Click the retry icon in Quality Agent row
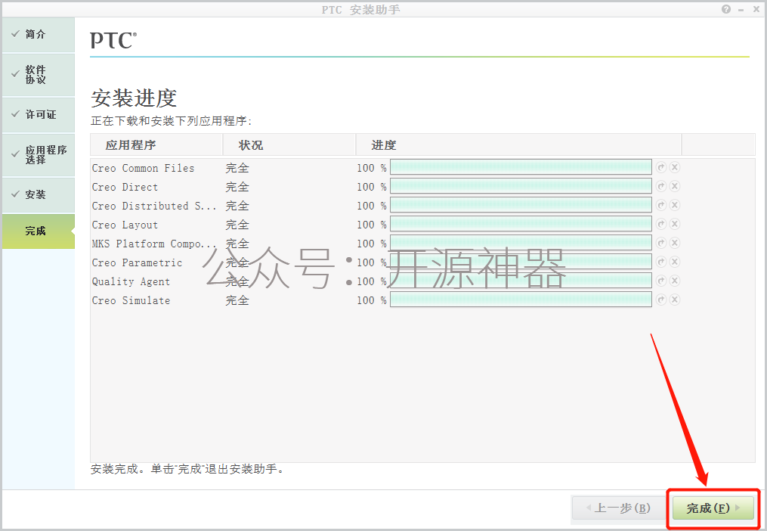The height and width of the screenshot is (531, 767). point(661,281)
